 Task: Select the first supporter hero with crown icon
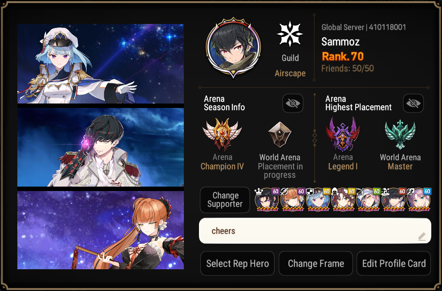[267, 200]
